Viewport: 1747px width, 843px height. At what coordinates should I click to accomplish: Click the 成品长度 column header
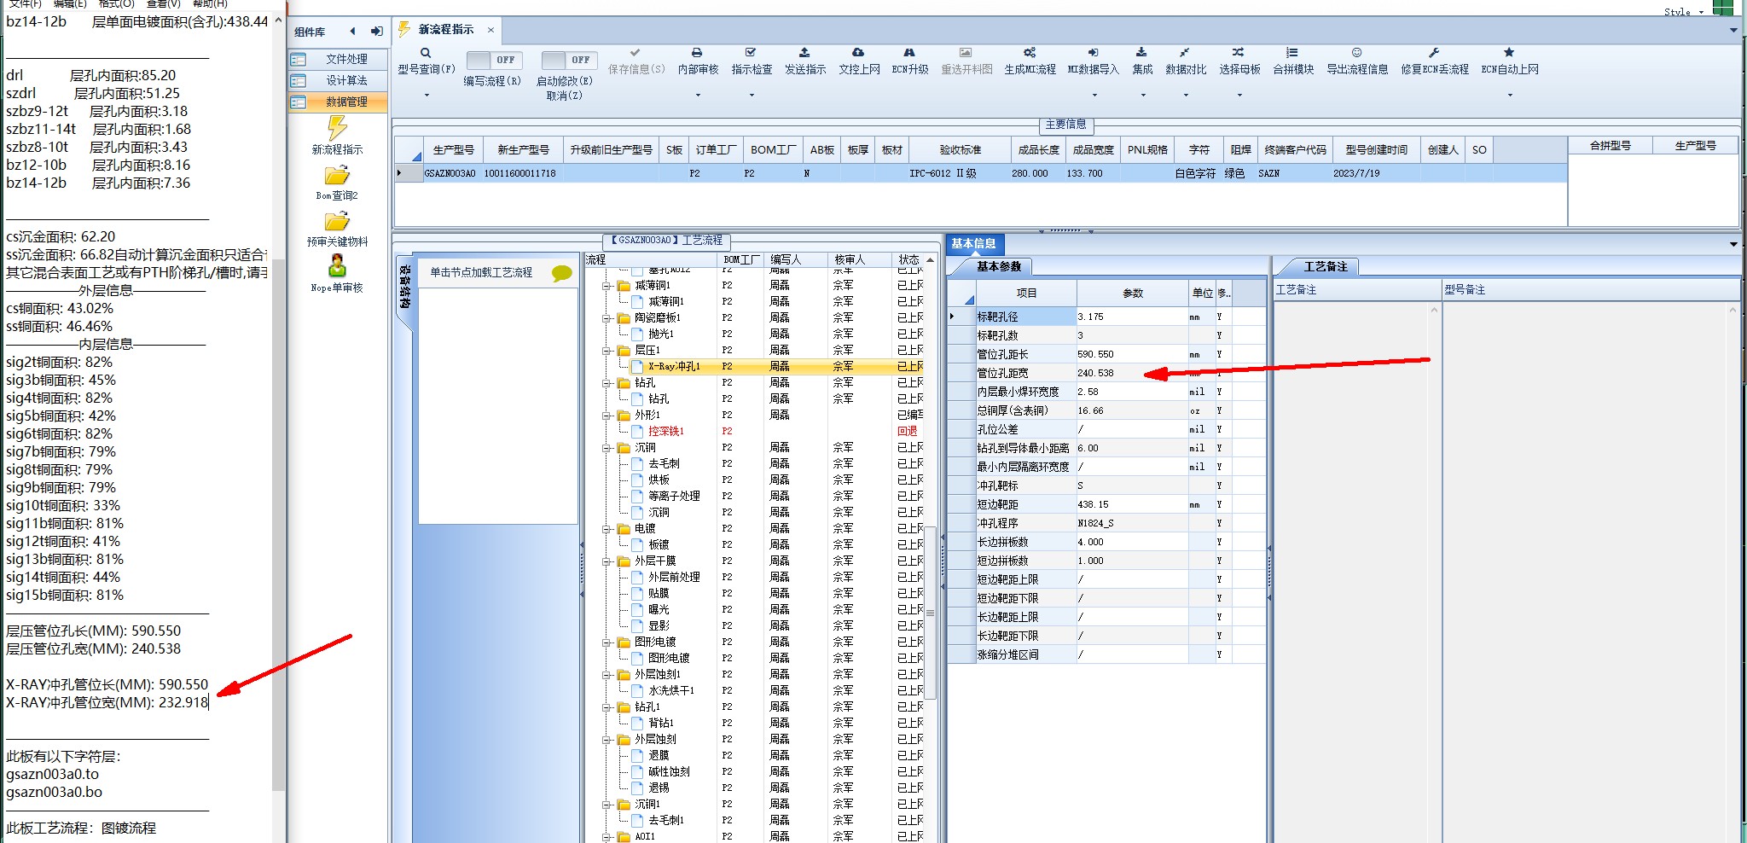coord(1038,150)
